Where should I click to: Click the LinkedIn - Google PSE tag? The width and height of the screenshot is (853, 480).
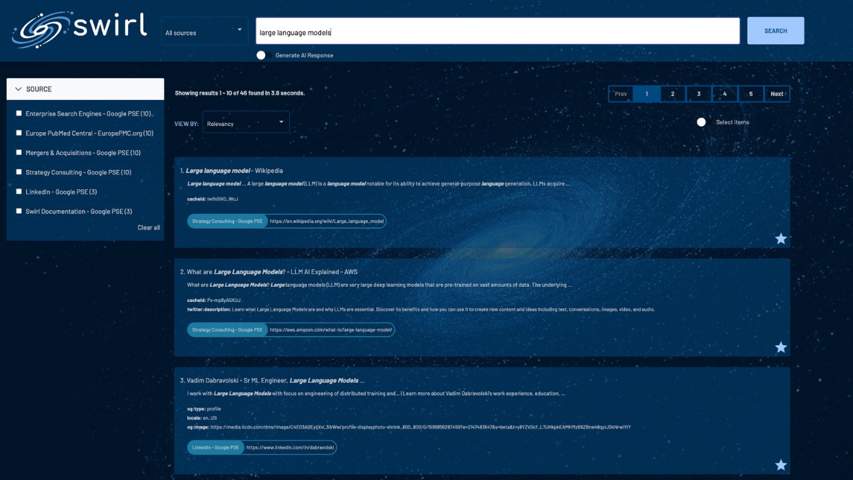pos(215,447)
